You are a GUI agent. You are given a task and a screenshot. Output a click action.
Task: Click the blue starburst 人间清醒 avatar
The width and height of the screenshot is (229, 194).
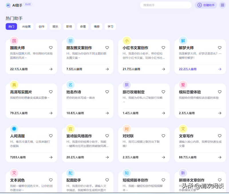click(x=14, y=129)
